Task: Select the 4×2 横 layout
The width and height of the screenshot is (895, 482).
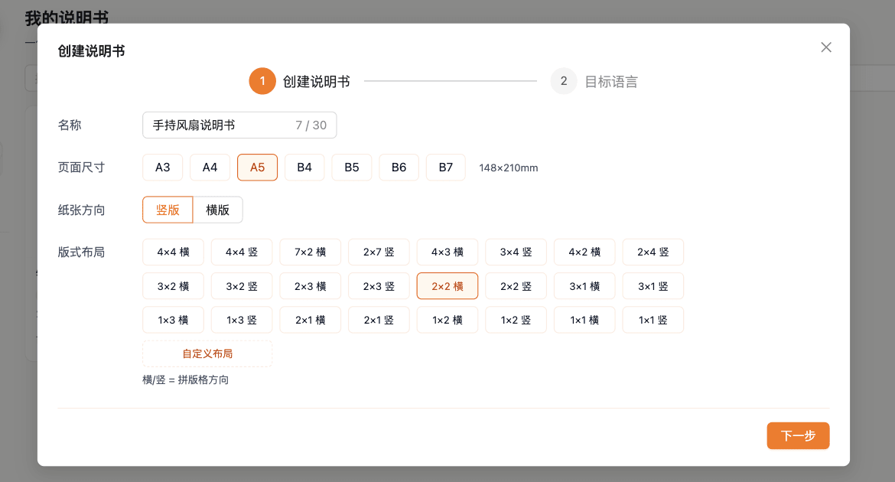Action: pos(584,252)
